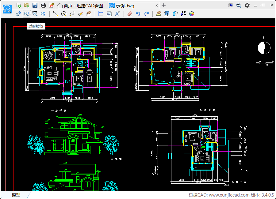Open the settings gear
Viewport: 276px width, 199px height.
[247, 5]
